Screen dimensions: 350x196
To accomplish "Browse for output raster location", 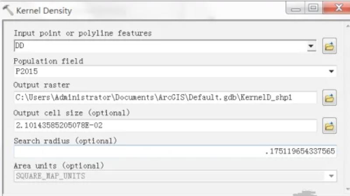I will click(329, 97).
